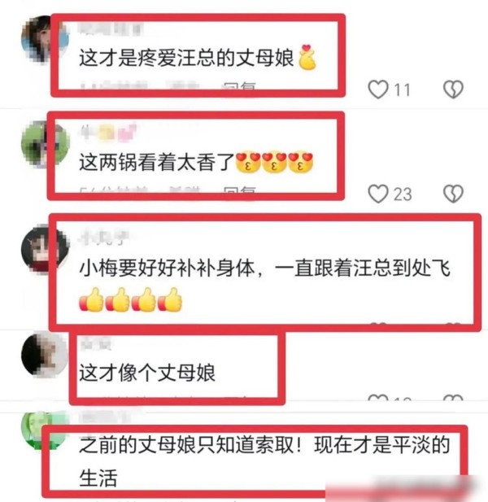Select the 之前的丈母娘只知道索取 comment text
This screenshot has width=488, height=502.
[x=264, y=461]
